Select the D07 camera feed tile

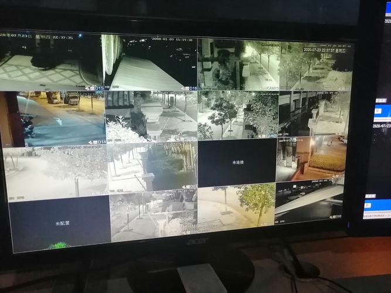(152, 166)
